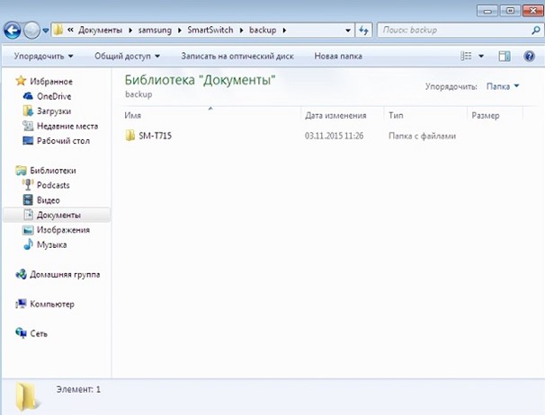
Task: Click the change view icon
Action: coord(467,56)
